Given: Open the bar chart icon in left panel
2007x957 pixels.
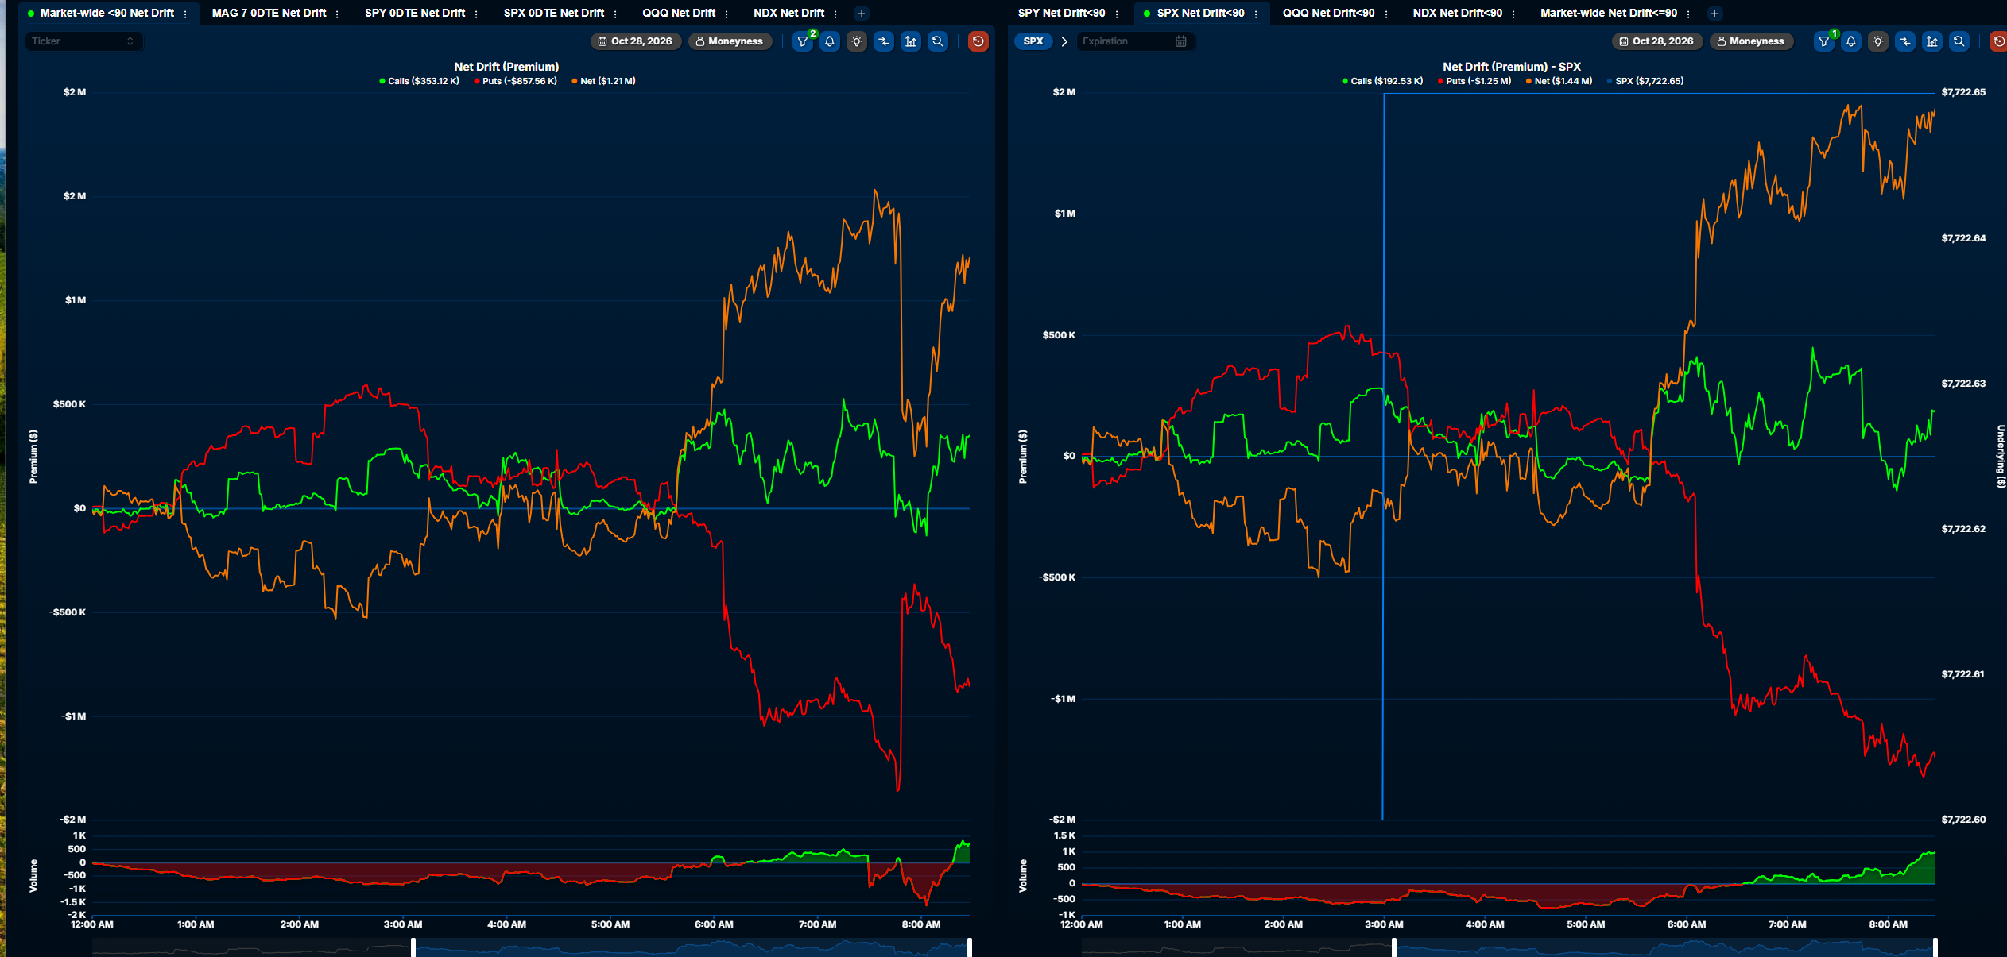Looking at the screenshot, I should 911,41.
